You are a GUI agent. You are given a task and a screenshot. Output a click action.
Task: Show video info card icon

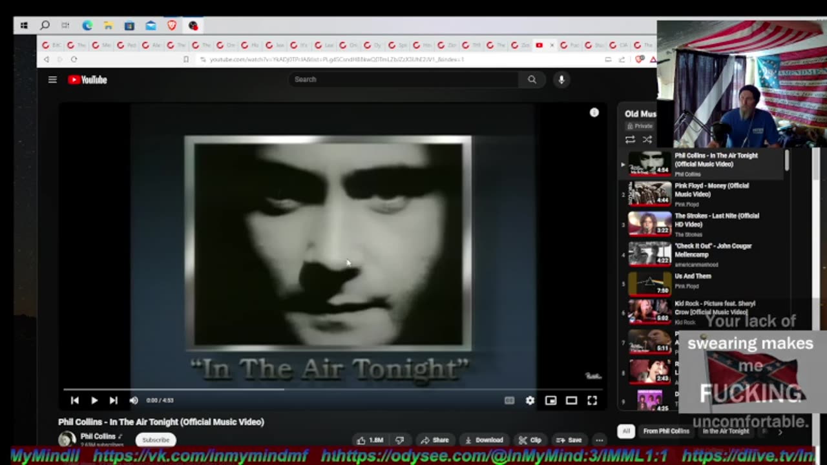[594, 112]
